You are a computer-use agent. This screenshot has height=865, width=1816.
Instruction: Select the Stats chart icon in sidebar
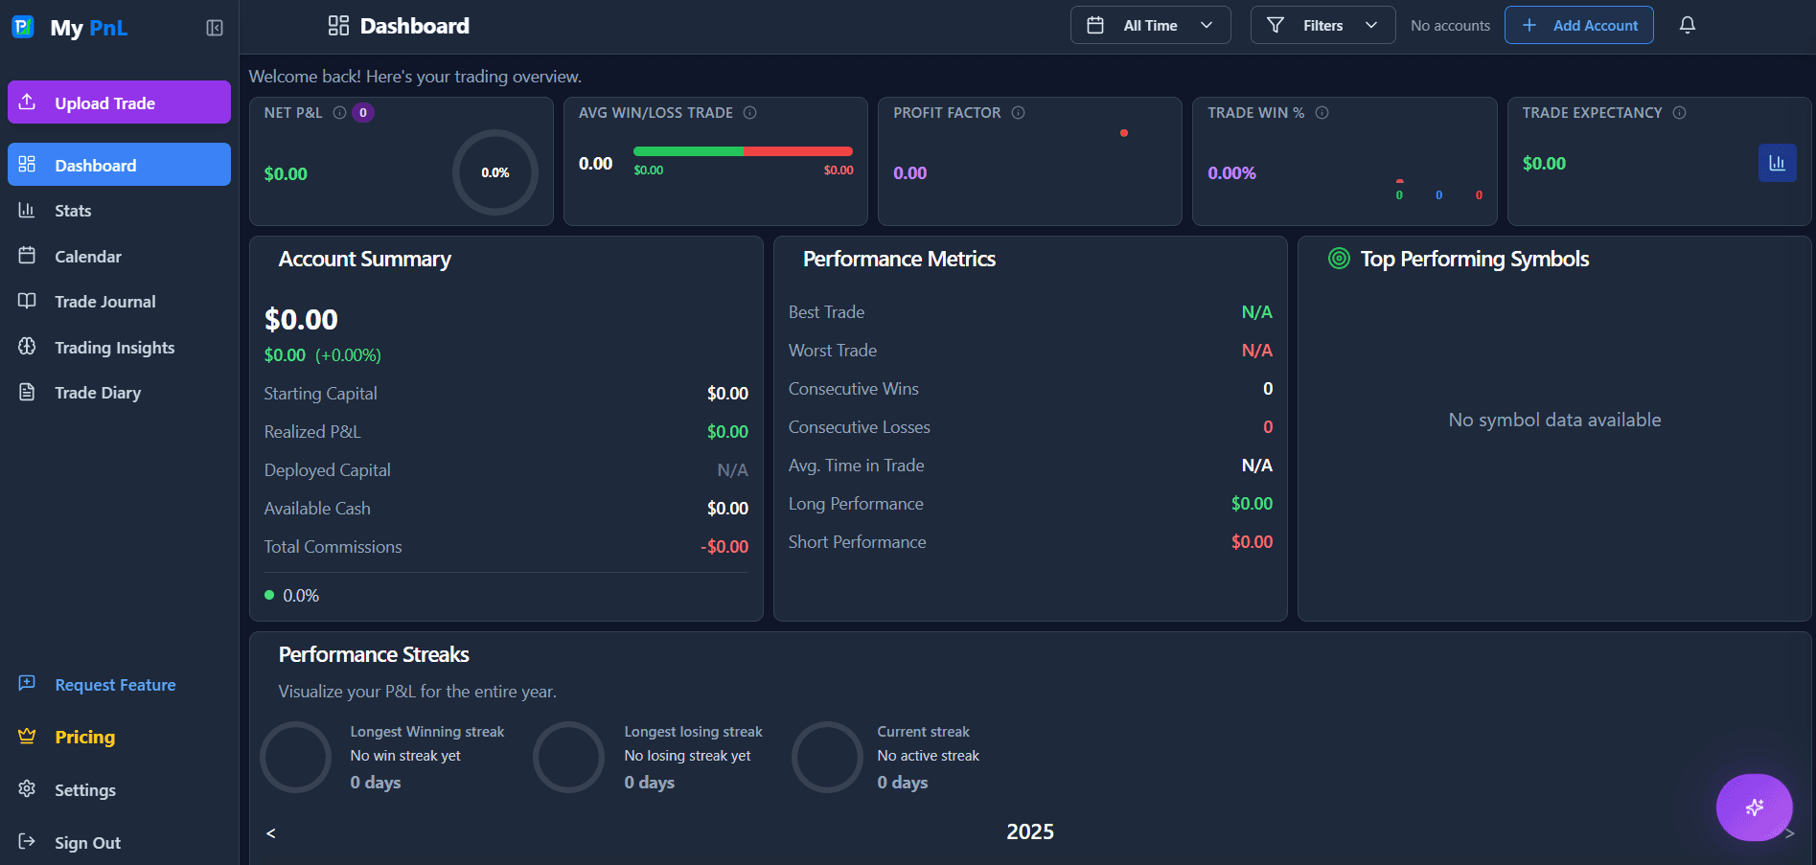point(29,210)
